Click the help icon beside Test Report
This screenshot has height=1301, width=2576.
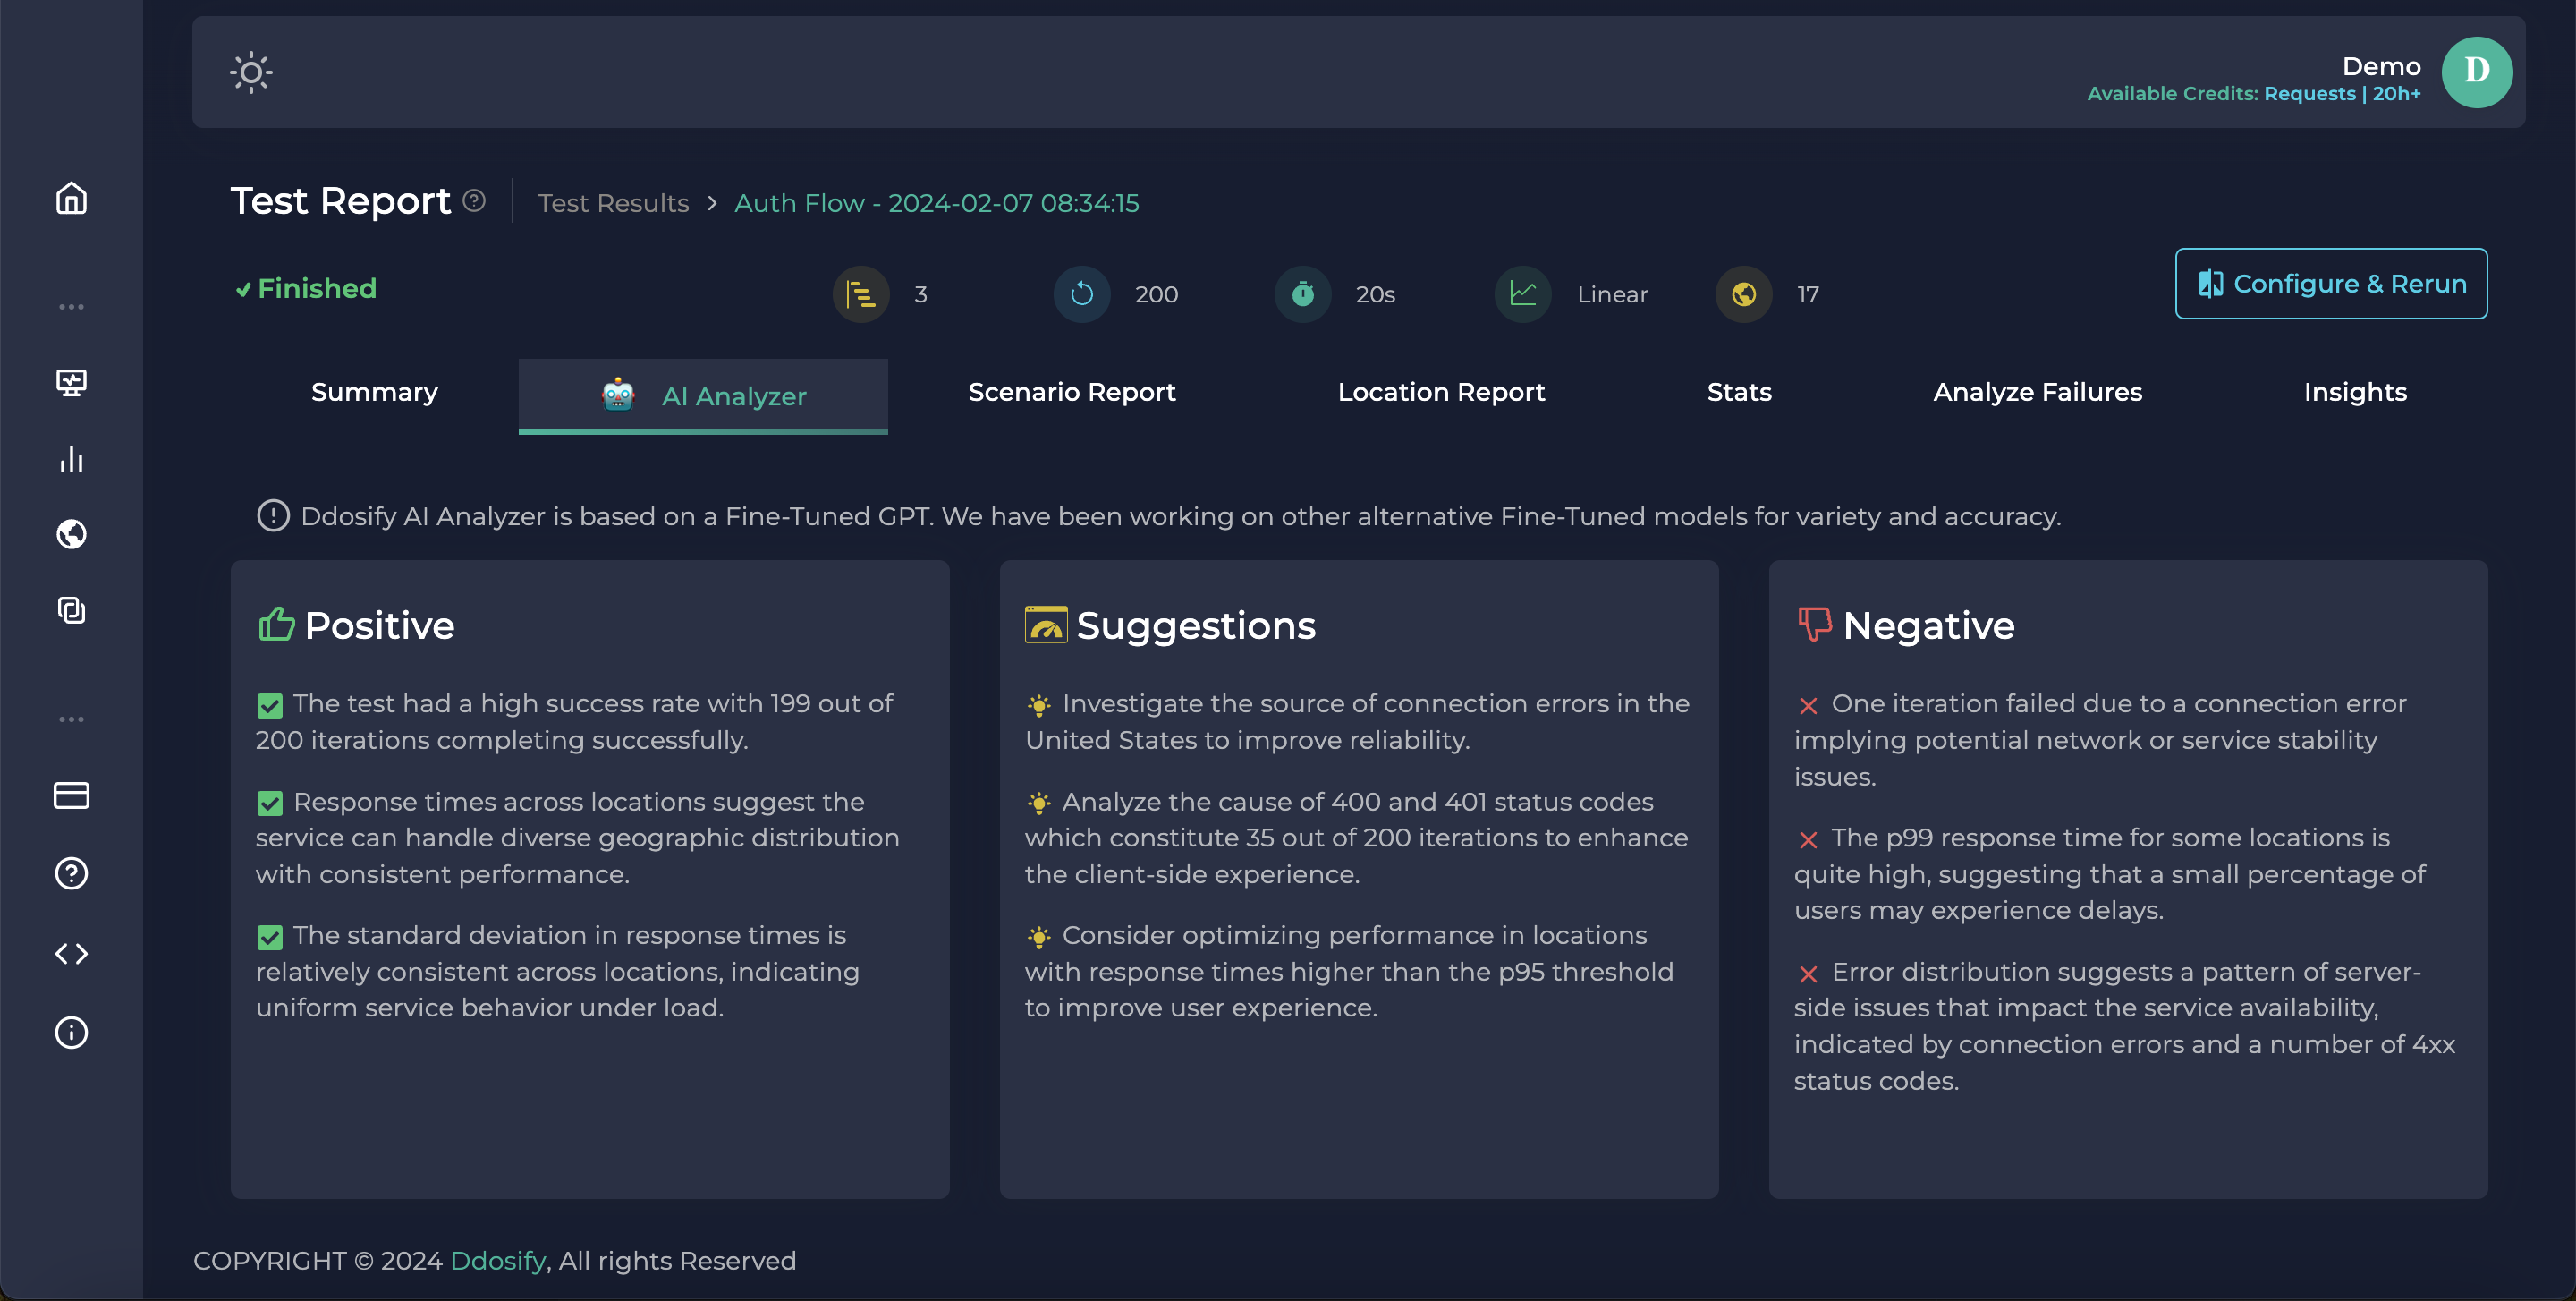click(474, 201)
